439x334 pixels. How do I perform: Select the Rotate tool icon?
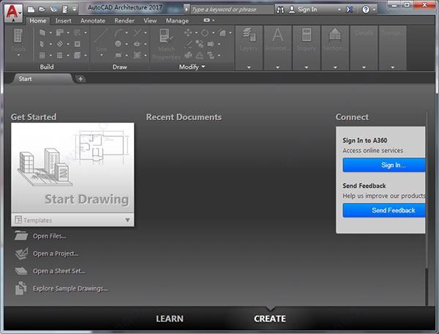click(205, 32)
